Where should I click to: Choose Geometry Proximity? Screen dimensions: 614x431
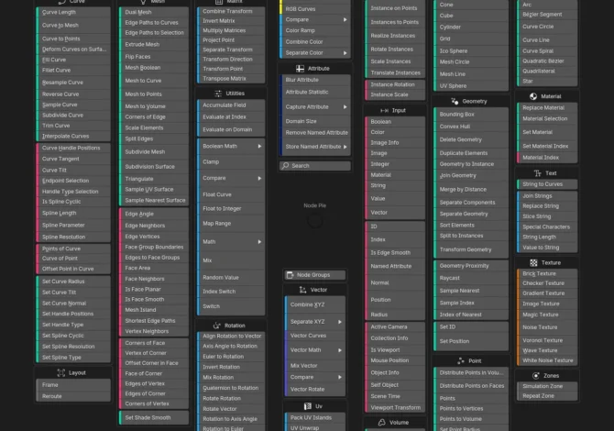[471, 266]
